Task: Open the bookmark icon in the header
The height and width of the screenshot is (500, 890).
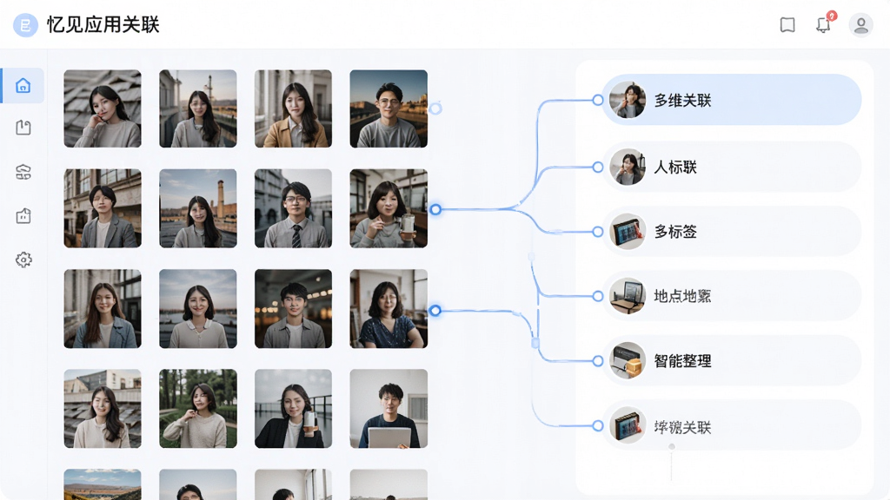Action: 787,25
